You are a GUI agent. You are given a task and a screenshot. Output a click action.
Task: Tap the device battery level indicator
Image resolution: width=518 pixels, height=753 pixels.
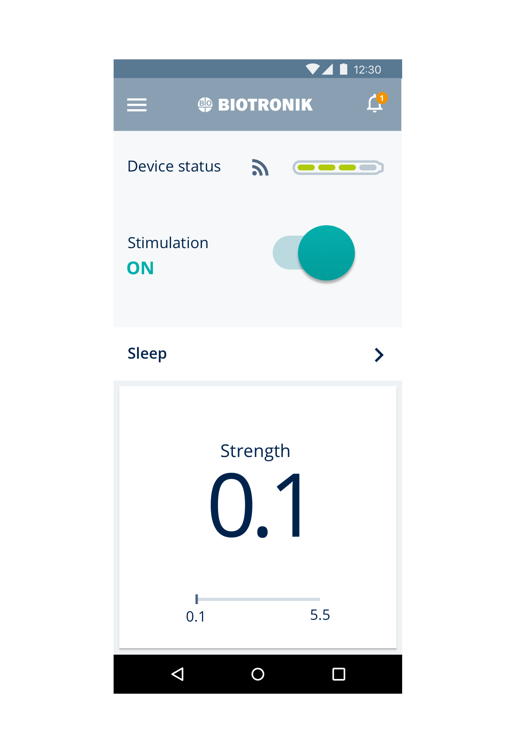338,168
